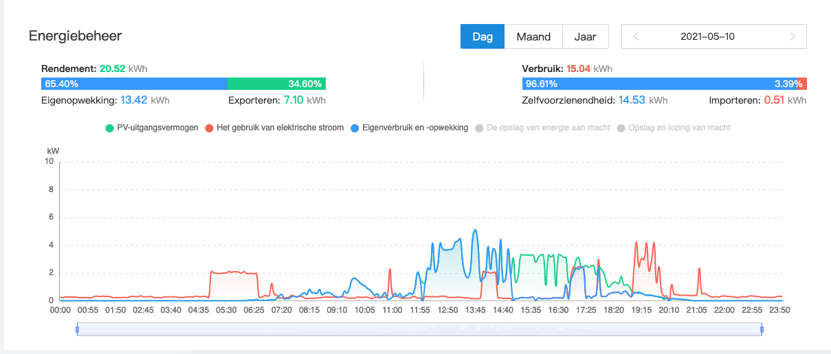
Task: Show the Opslag en lozing van macht series
Action: (x=674, y=128)
